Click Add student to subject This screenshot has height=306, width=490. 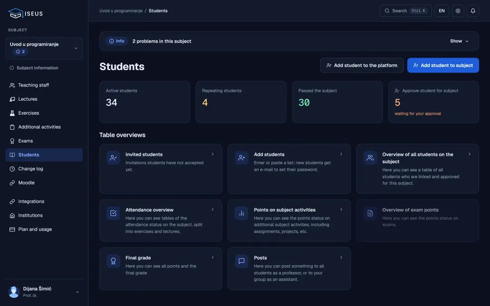443,65
